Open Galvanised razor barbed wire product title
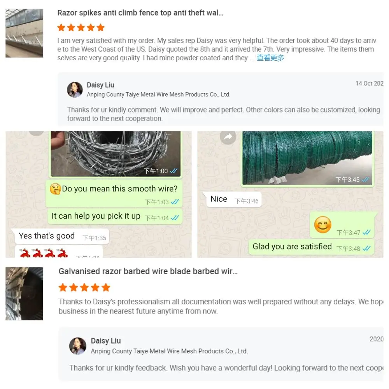 [x=148, y=271]
